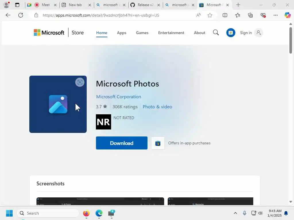Screen dimensions: 294x220
Task: Open Microsoft Edge in the taskbar
Action: point(99,213)
